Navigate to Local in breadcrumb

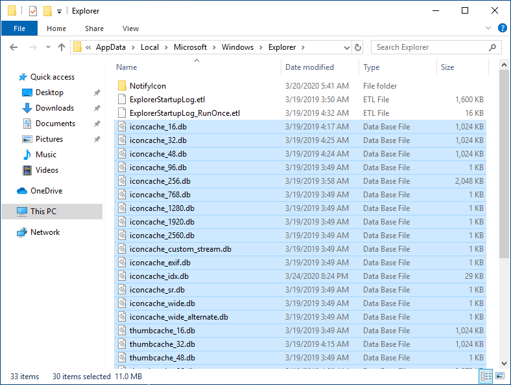(x=150, y=47)
